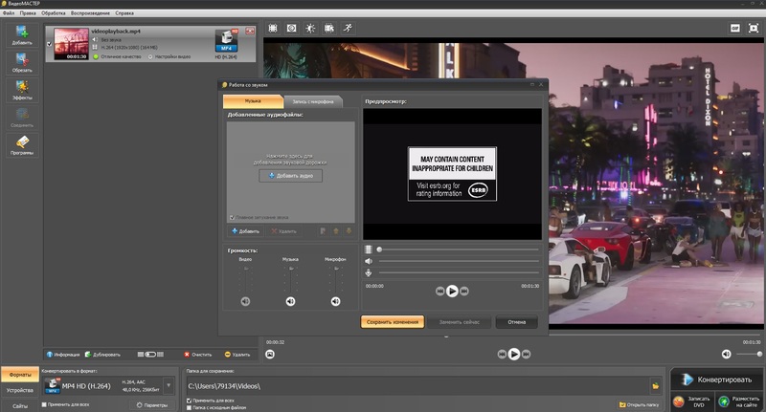Click the Информация button below file list
Screen dimensions: 766x412
pyautogui.click(x=63, y=355)
